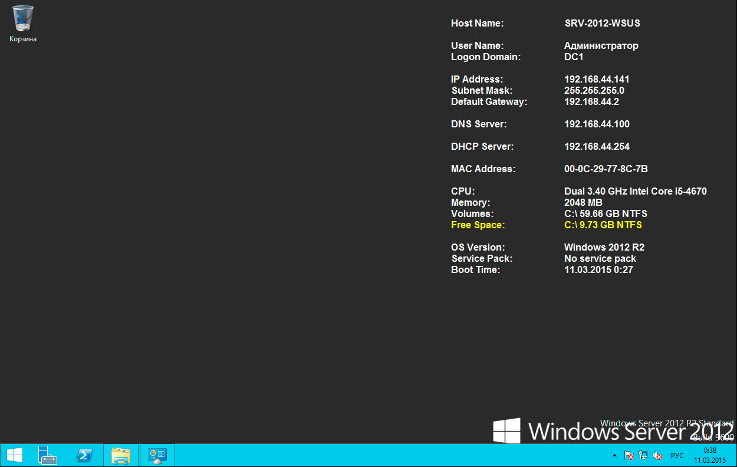Screen dimensions: 737x467
Task: Expand hidden tray icons arrow
Action: [x=614, y=456]
